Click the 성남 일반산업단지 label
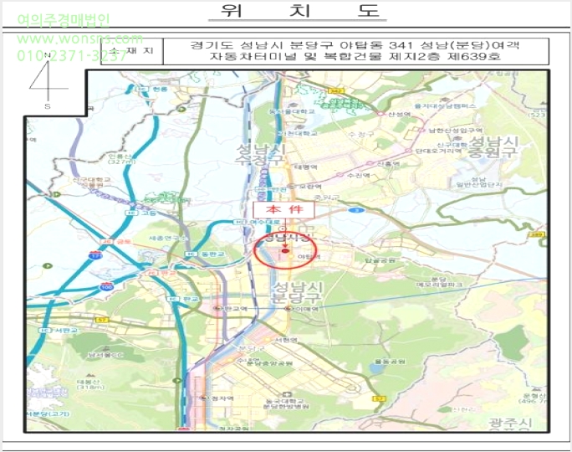572x452 pixels. (479, 182)
